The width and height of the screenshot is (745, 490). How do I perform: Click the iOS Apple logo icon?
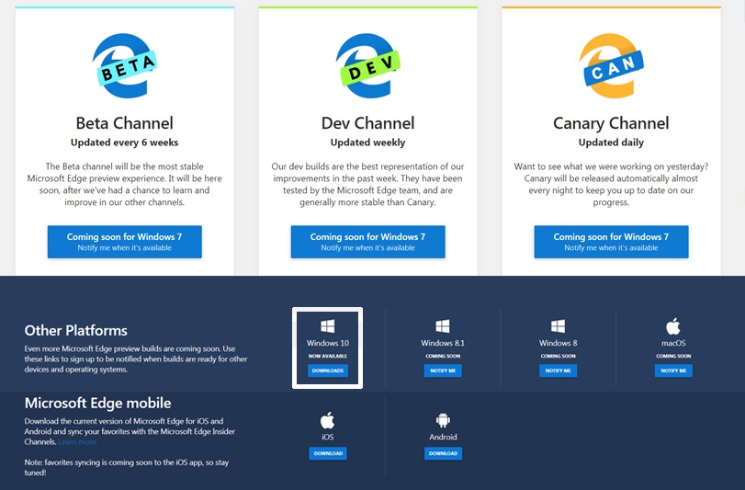point(328,420)
